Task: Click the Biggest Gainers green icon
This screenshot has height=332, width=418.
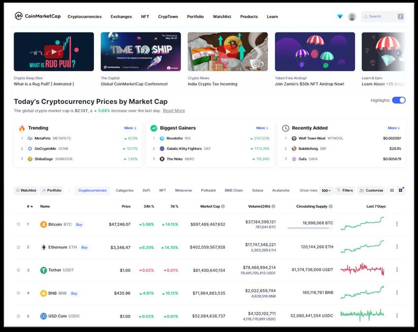Action: click(154, 128)
